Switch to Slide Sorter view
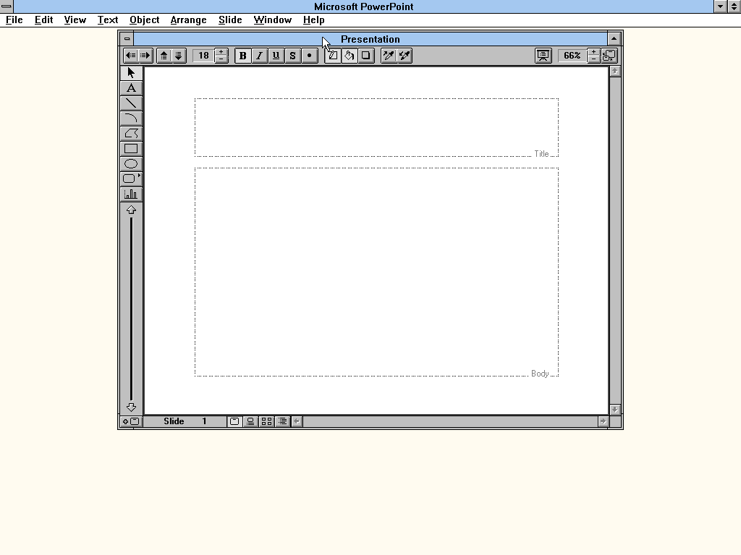The width and height of the screenshot is (741, 555). pos(266,421)
